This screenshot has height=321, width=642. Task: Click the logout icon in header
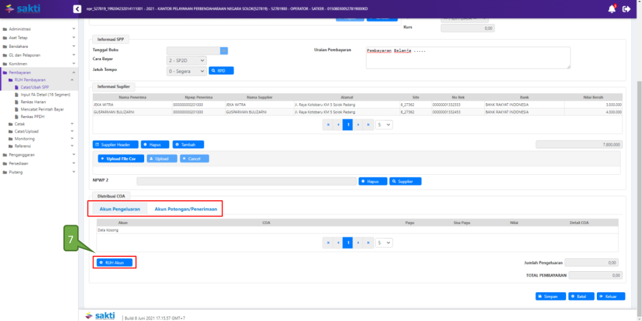point(626,8)
